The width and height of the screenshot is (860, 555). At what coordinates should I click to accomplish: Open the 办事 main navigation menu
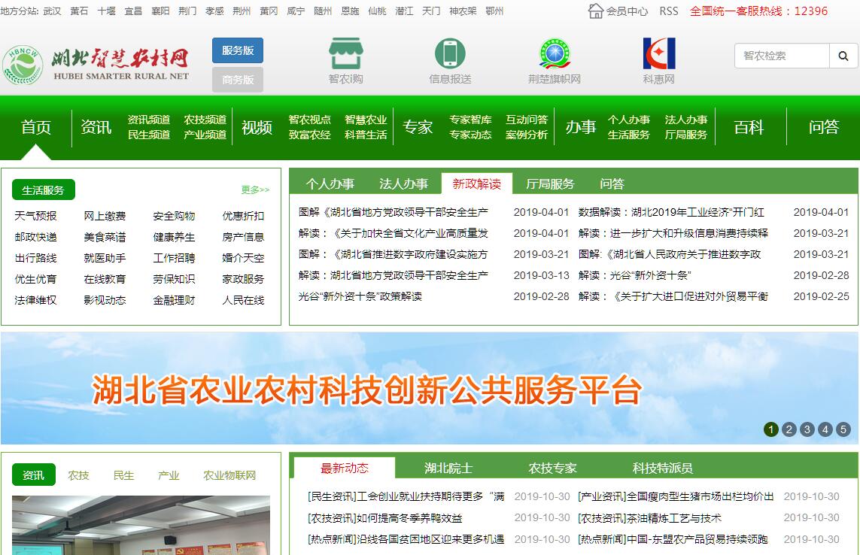pyautogui.click(x=581, y=127)
